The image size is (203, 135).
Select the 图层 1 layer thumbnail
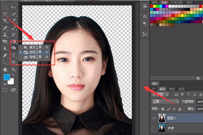pyautogui.click(x=162, y=118)
